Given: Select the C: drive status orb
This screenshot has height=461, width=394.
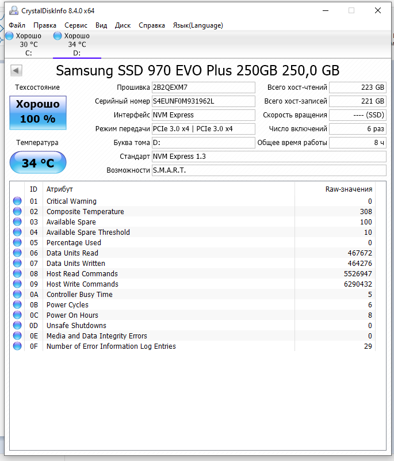Looking at the screenshot, I should tap(9, 36).
